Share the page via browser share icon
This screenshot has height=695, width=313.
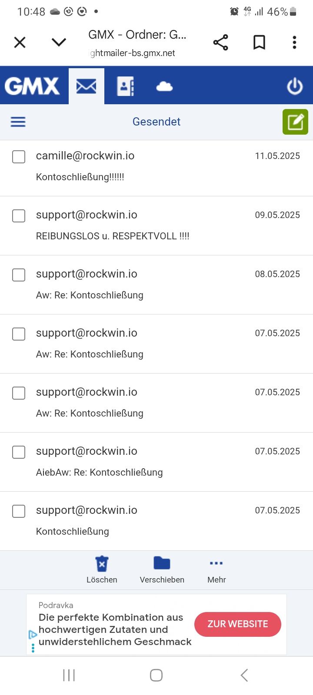pyautogui.click(x=221, y=43)
